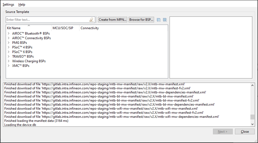Sort by Kit Name column header
This screenshot has height=143, width=258.
click(x=29, y=28)
